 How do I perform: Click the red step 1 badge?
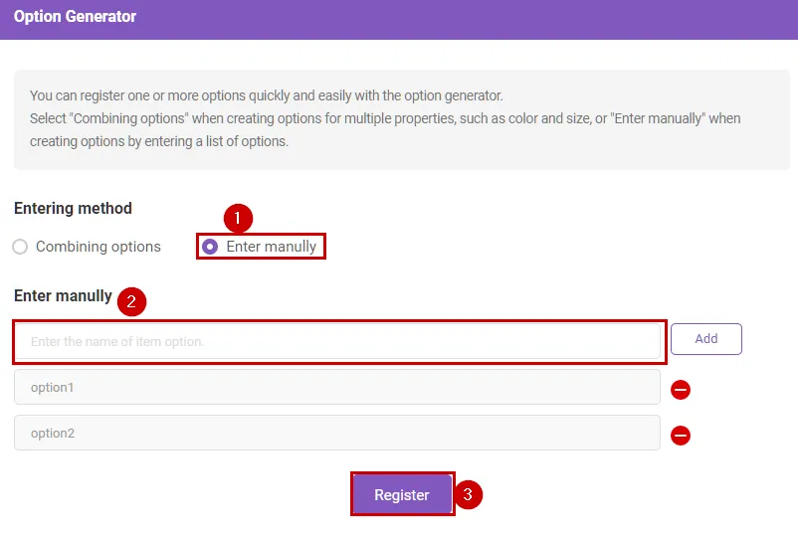(238, 217)
